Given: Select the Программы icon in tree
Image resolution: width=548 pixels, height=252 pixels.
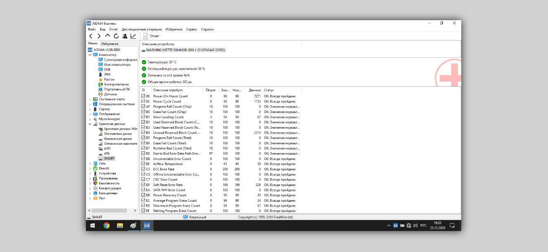Looking at the screenshot, I should (95, 178).
